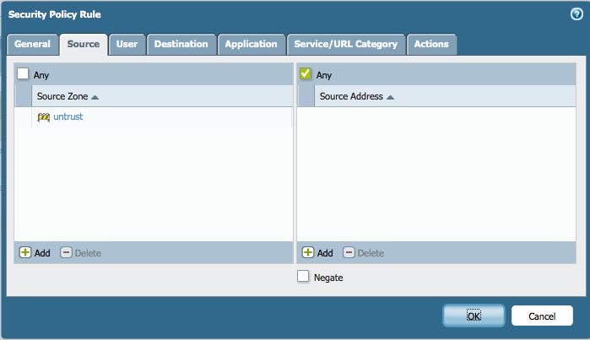Sort by the Source Zone column arrow

[x=95, y=97]
